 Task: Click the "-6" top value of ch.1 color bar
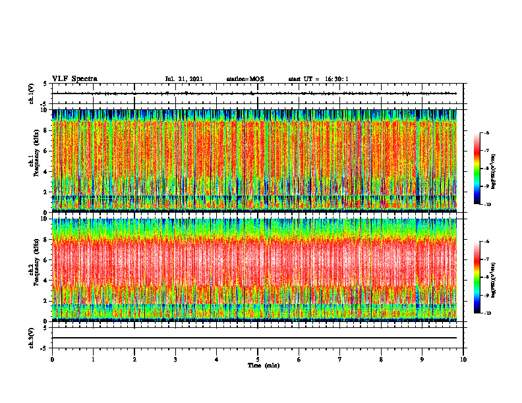tap(486, 133)
